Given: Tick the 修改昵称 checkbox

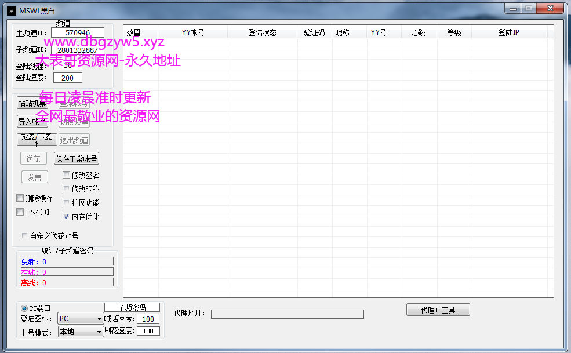Looking at the screenshot, I should point(67,188).
